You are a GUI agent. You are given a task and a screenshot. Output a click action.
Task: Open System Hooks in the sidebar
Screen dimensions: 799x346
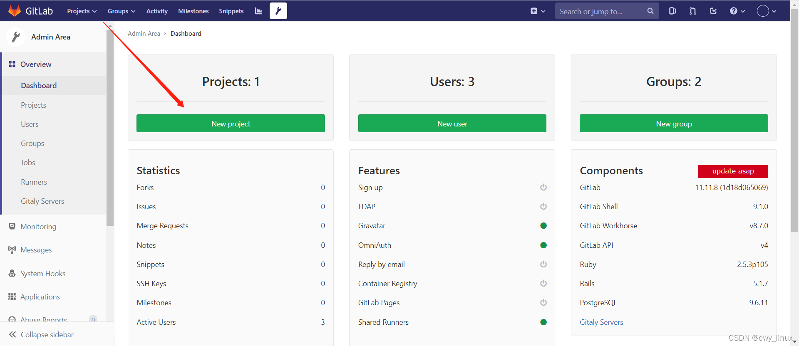43,274
